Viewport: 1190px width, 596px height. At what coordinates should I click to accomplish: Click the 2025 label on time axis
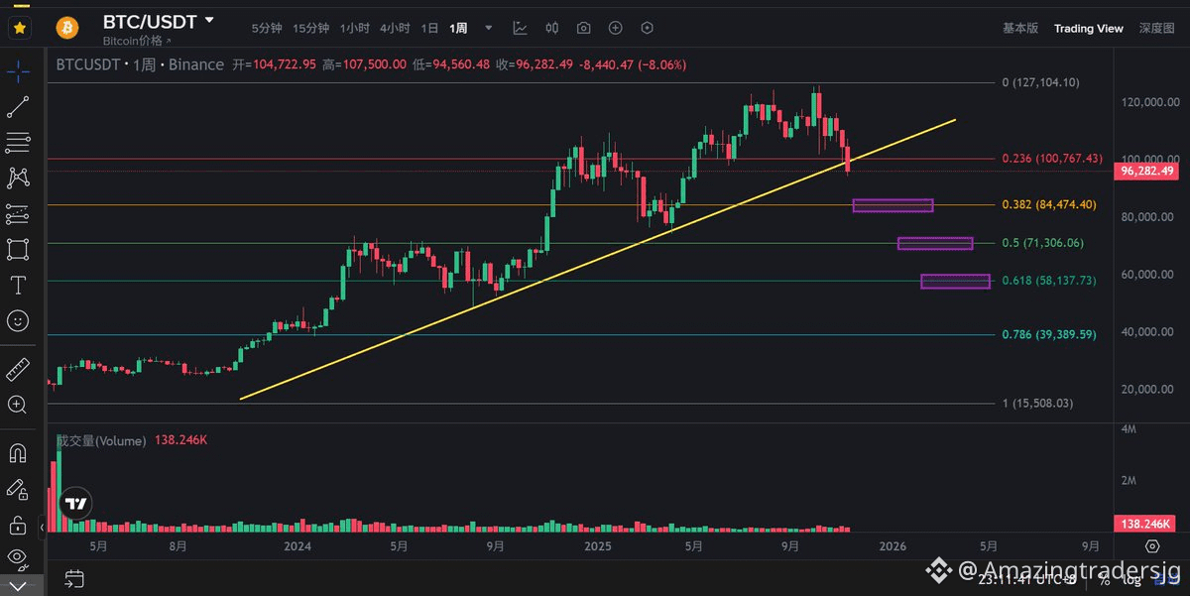598,546
